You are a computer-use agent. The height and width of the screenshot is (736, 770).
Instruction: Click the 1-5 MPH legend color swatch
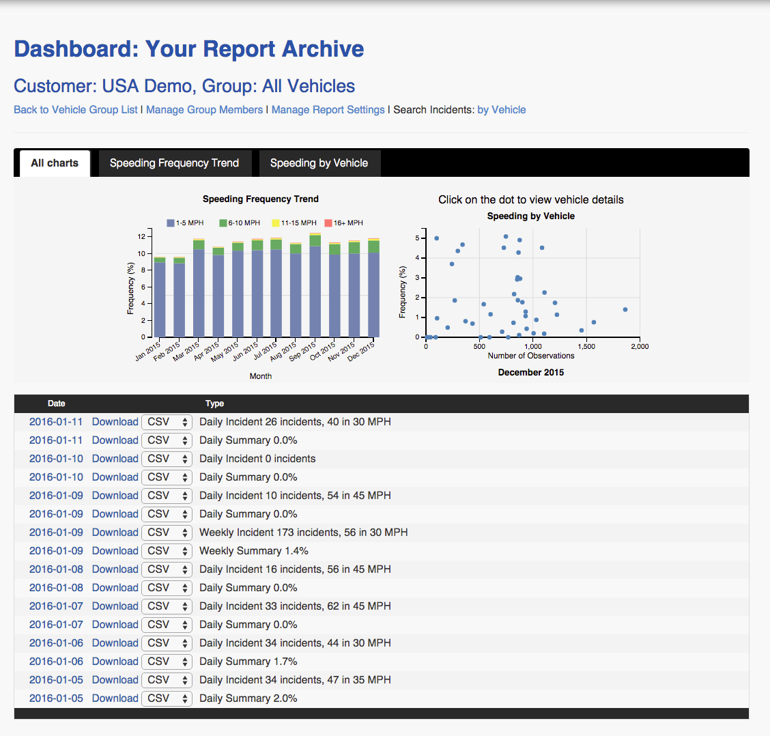[171, 223]
